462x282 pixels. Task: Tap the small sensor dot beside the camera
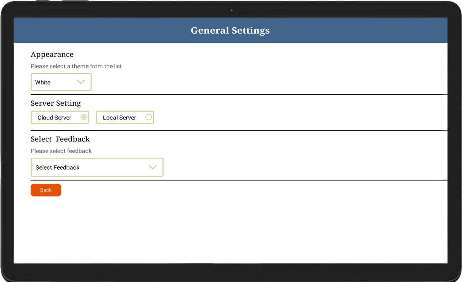coord(242,10)
